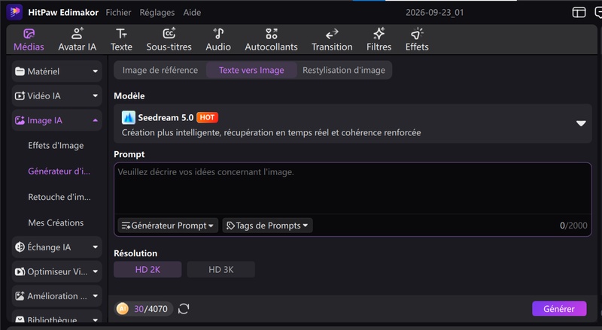The width and height of the screenshot is (602, 330).
Task: Click the Image IA section icon
Action: 20,120
